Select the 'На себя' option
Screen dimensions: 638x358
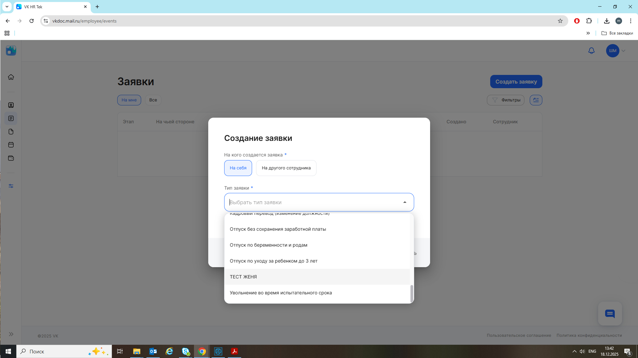tap(238, 168)
